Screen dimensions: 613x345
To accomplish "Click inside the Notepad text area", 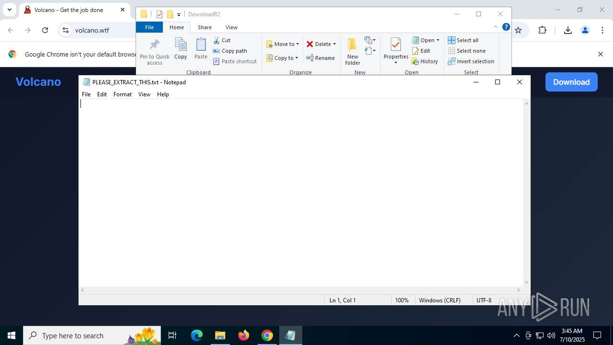I will click(301, 193).
